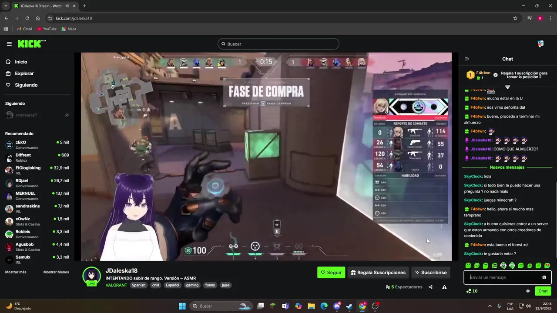
Task: Open the Maps bookmark
Action: 69,29
